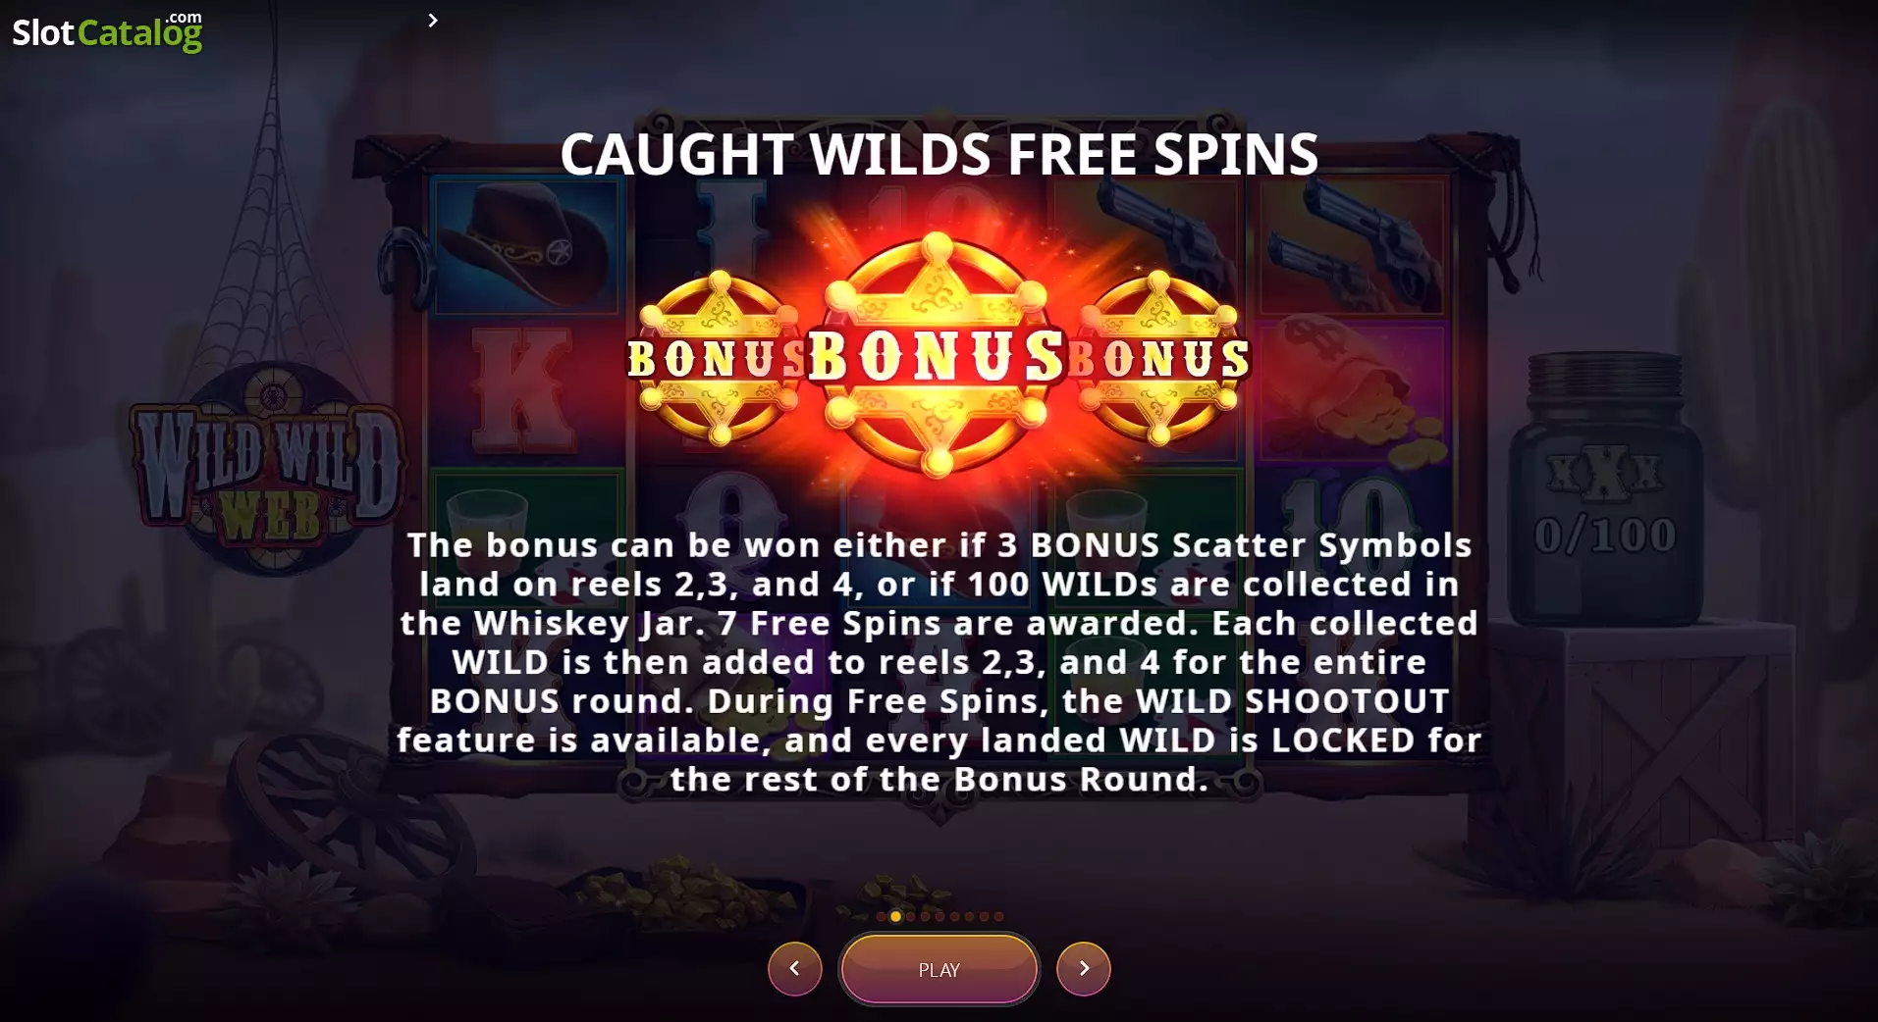Select the sixth pagination dot
Screen dimensions: 1878x1022
[x=954, y=916]
